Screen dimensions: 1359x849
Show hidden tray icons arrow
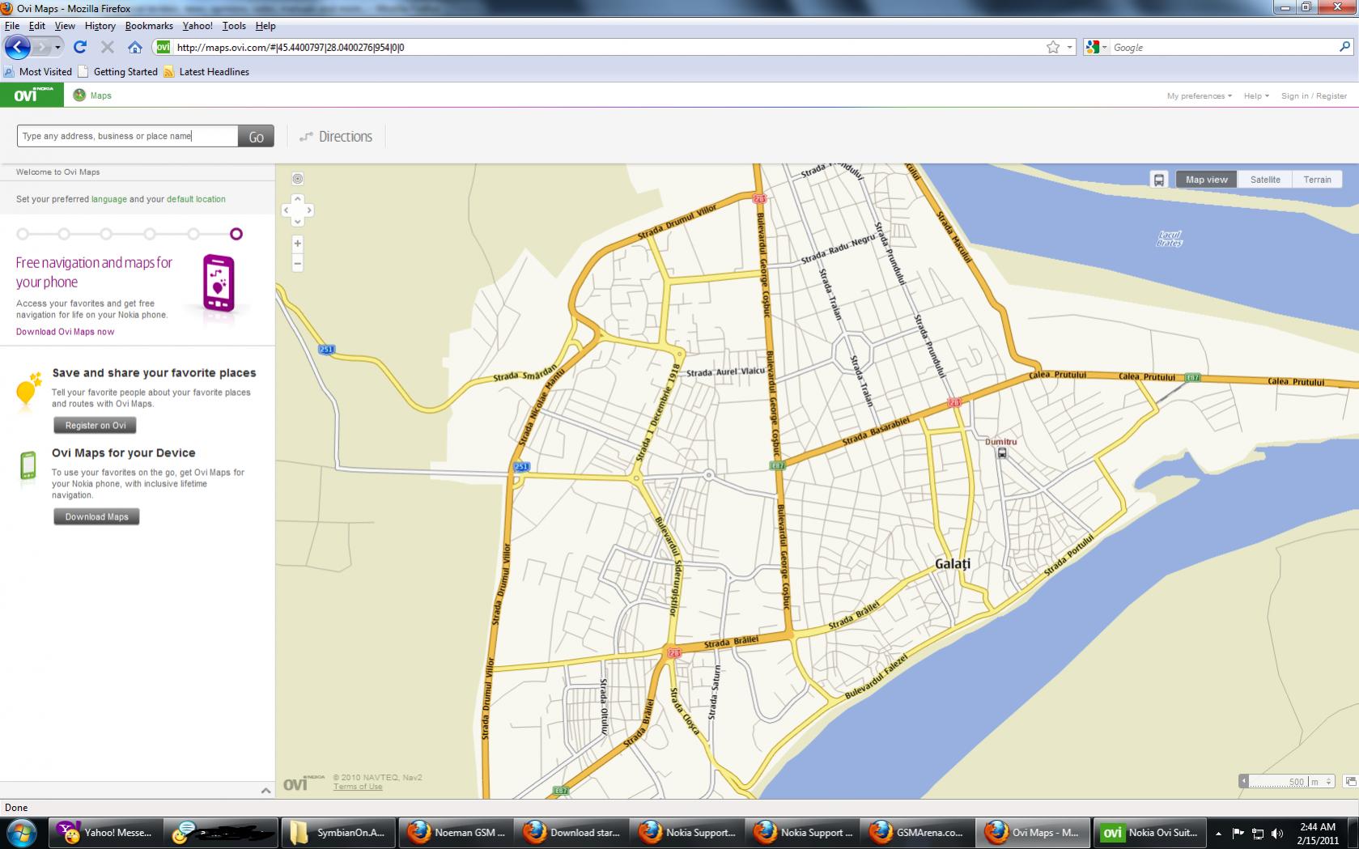(1218, 833)
